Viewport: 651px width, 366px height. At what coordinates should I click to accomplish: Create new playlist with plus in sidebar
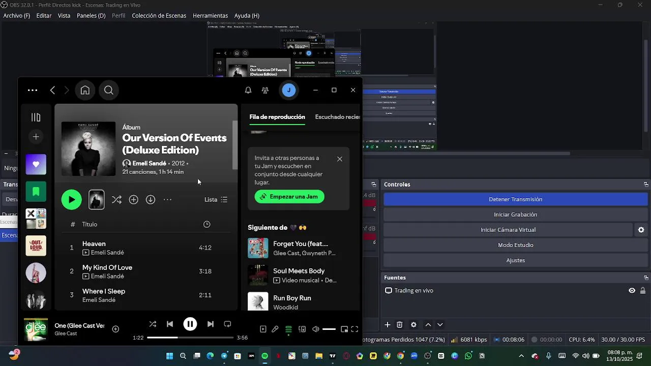(x=36, y=137)
